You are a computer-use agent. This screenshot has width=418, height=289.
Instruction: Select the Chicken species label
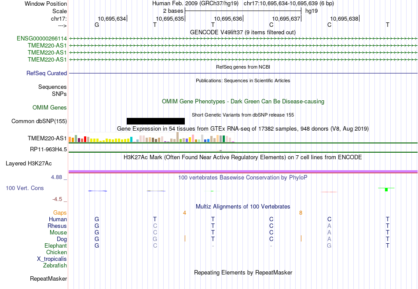(x=56, y=252)
